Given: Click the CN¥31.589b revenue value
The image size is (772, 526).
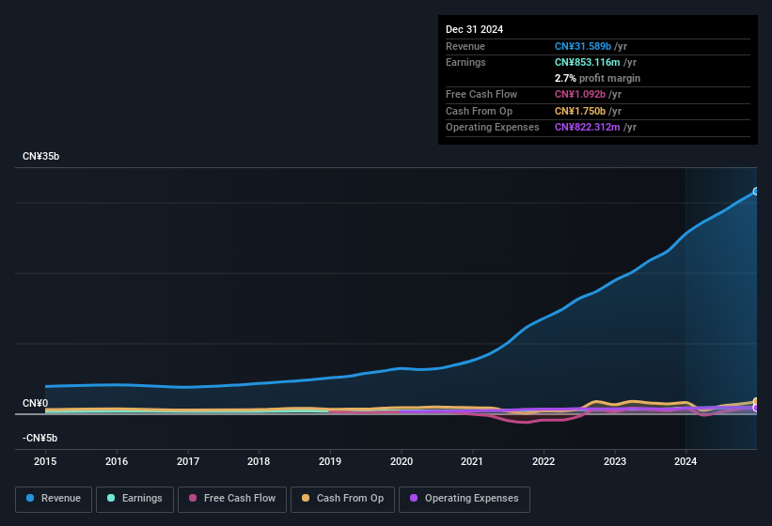Looking at the screenshot, I should click(583, 46).
